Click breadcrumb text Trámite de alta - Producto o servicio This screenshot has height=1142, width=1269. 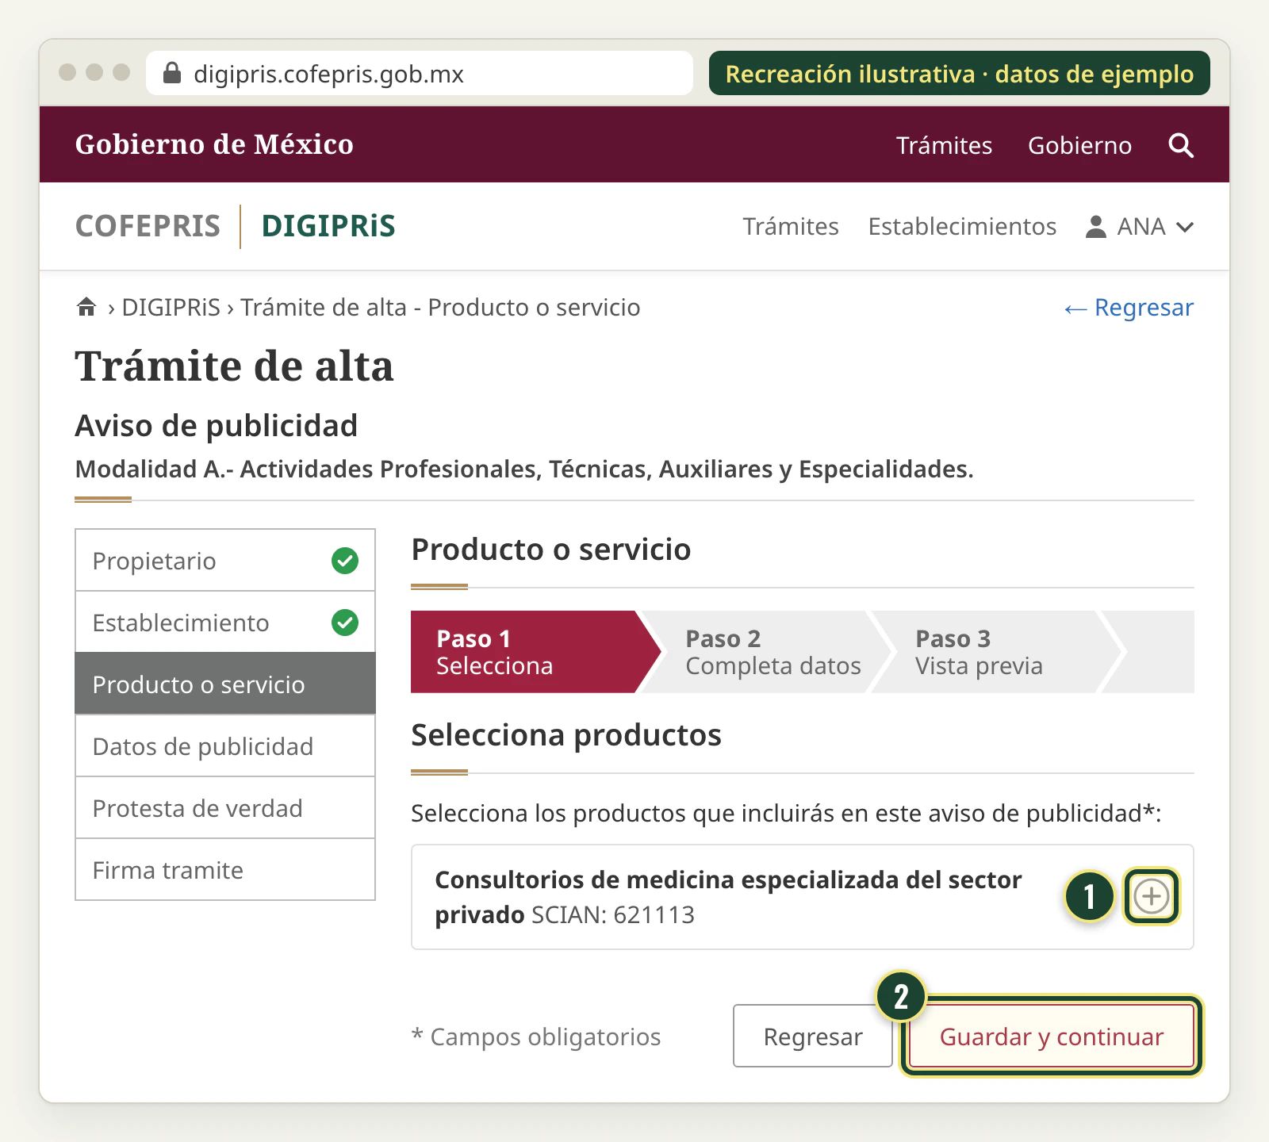point(440,308)
